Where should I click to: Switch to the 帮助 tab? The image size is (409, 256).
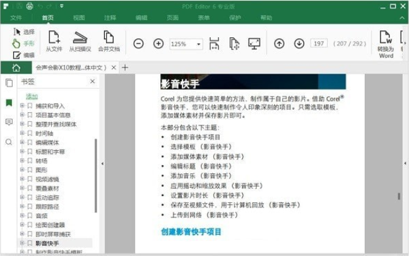(x=266, y=18)
